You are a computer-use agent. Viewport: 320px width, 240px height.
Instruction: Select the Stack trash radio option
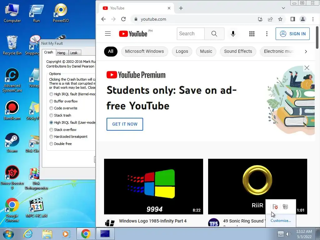(x=51, y=115)
